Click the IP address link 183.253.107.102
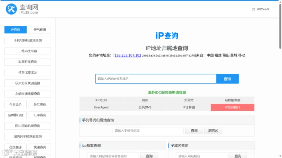This screenshot has height=158, width=282. (x=128, y=55)
